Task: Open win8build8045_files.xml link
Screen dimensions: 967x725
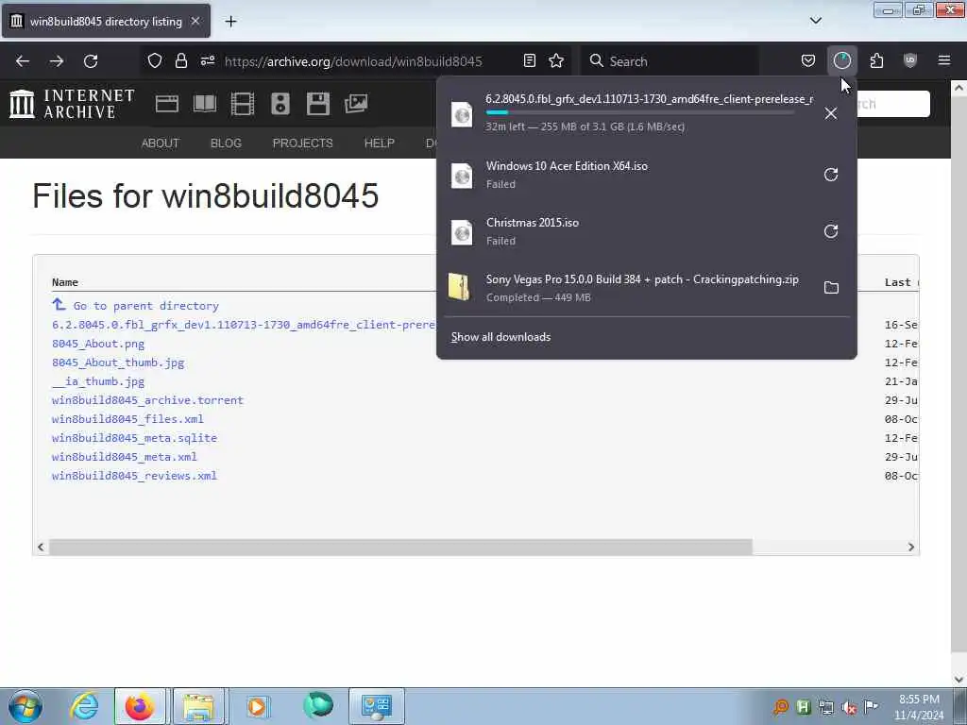Action: [127, 419]
